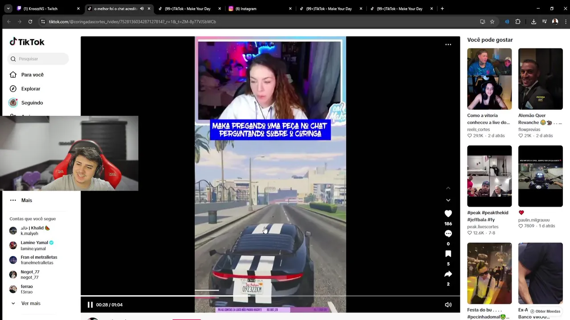Open paulin.milgrauuu motorcycle video thumbnail
This screenshot has width=570, height=320.
click(x=541, y=176)
